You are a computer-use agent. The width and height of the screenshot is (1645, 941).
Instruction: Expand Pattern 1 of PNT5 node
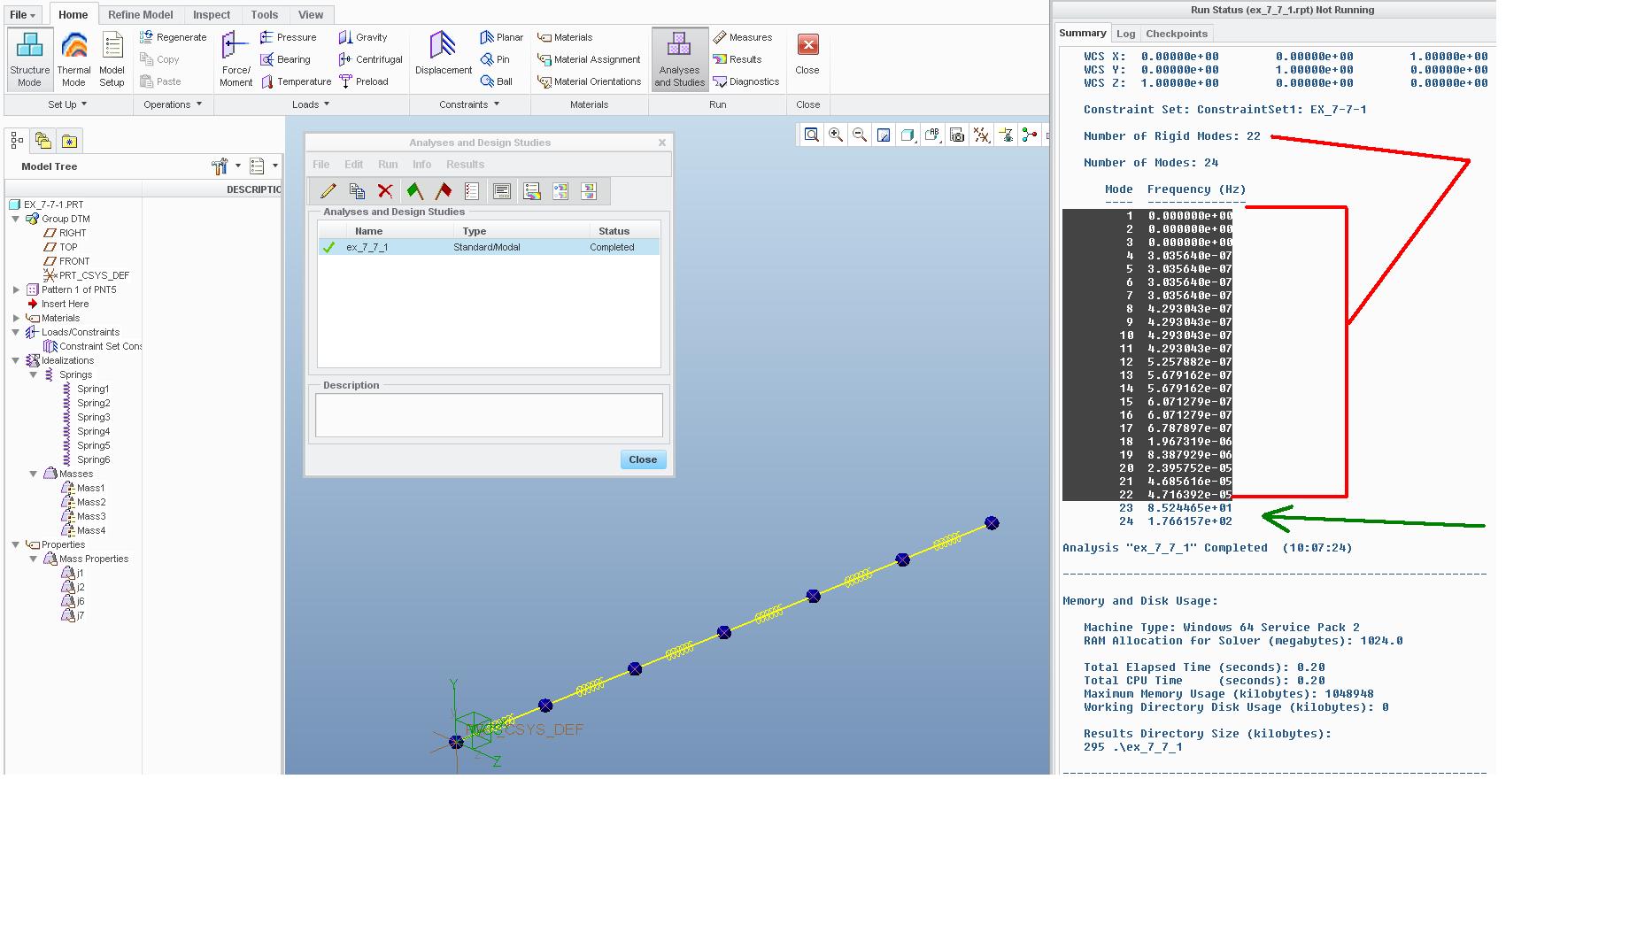pos(16,289)
